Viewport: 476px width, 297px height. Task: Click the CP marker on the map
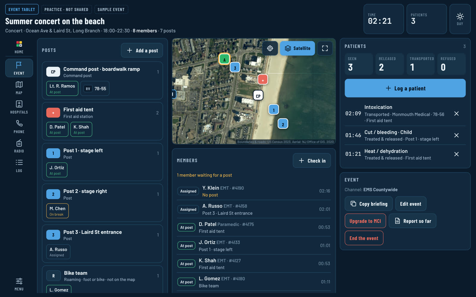coord(258,96)
